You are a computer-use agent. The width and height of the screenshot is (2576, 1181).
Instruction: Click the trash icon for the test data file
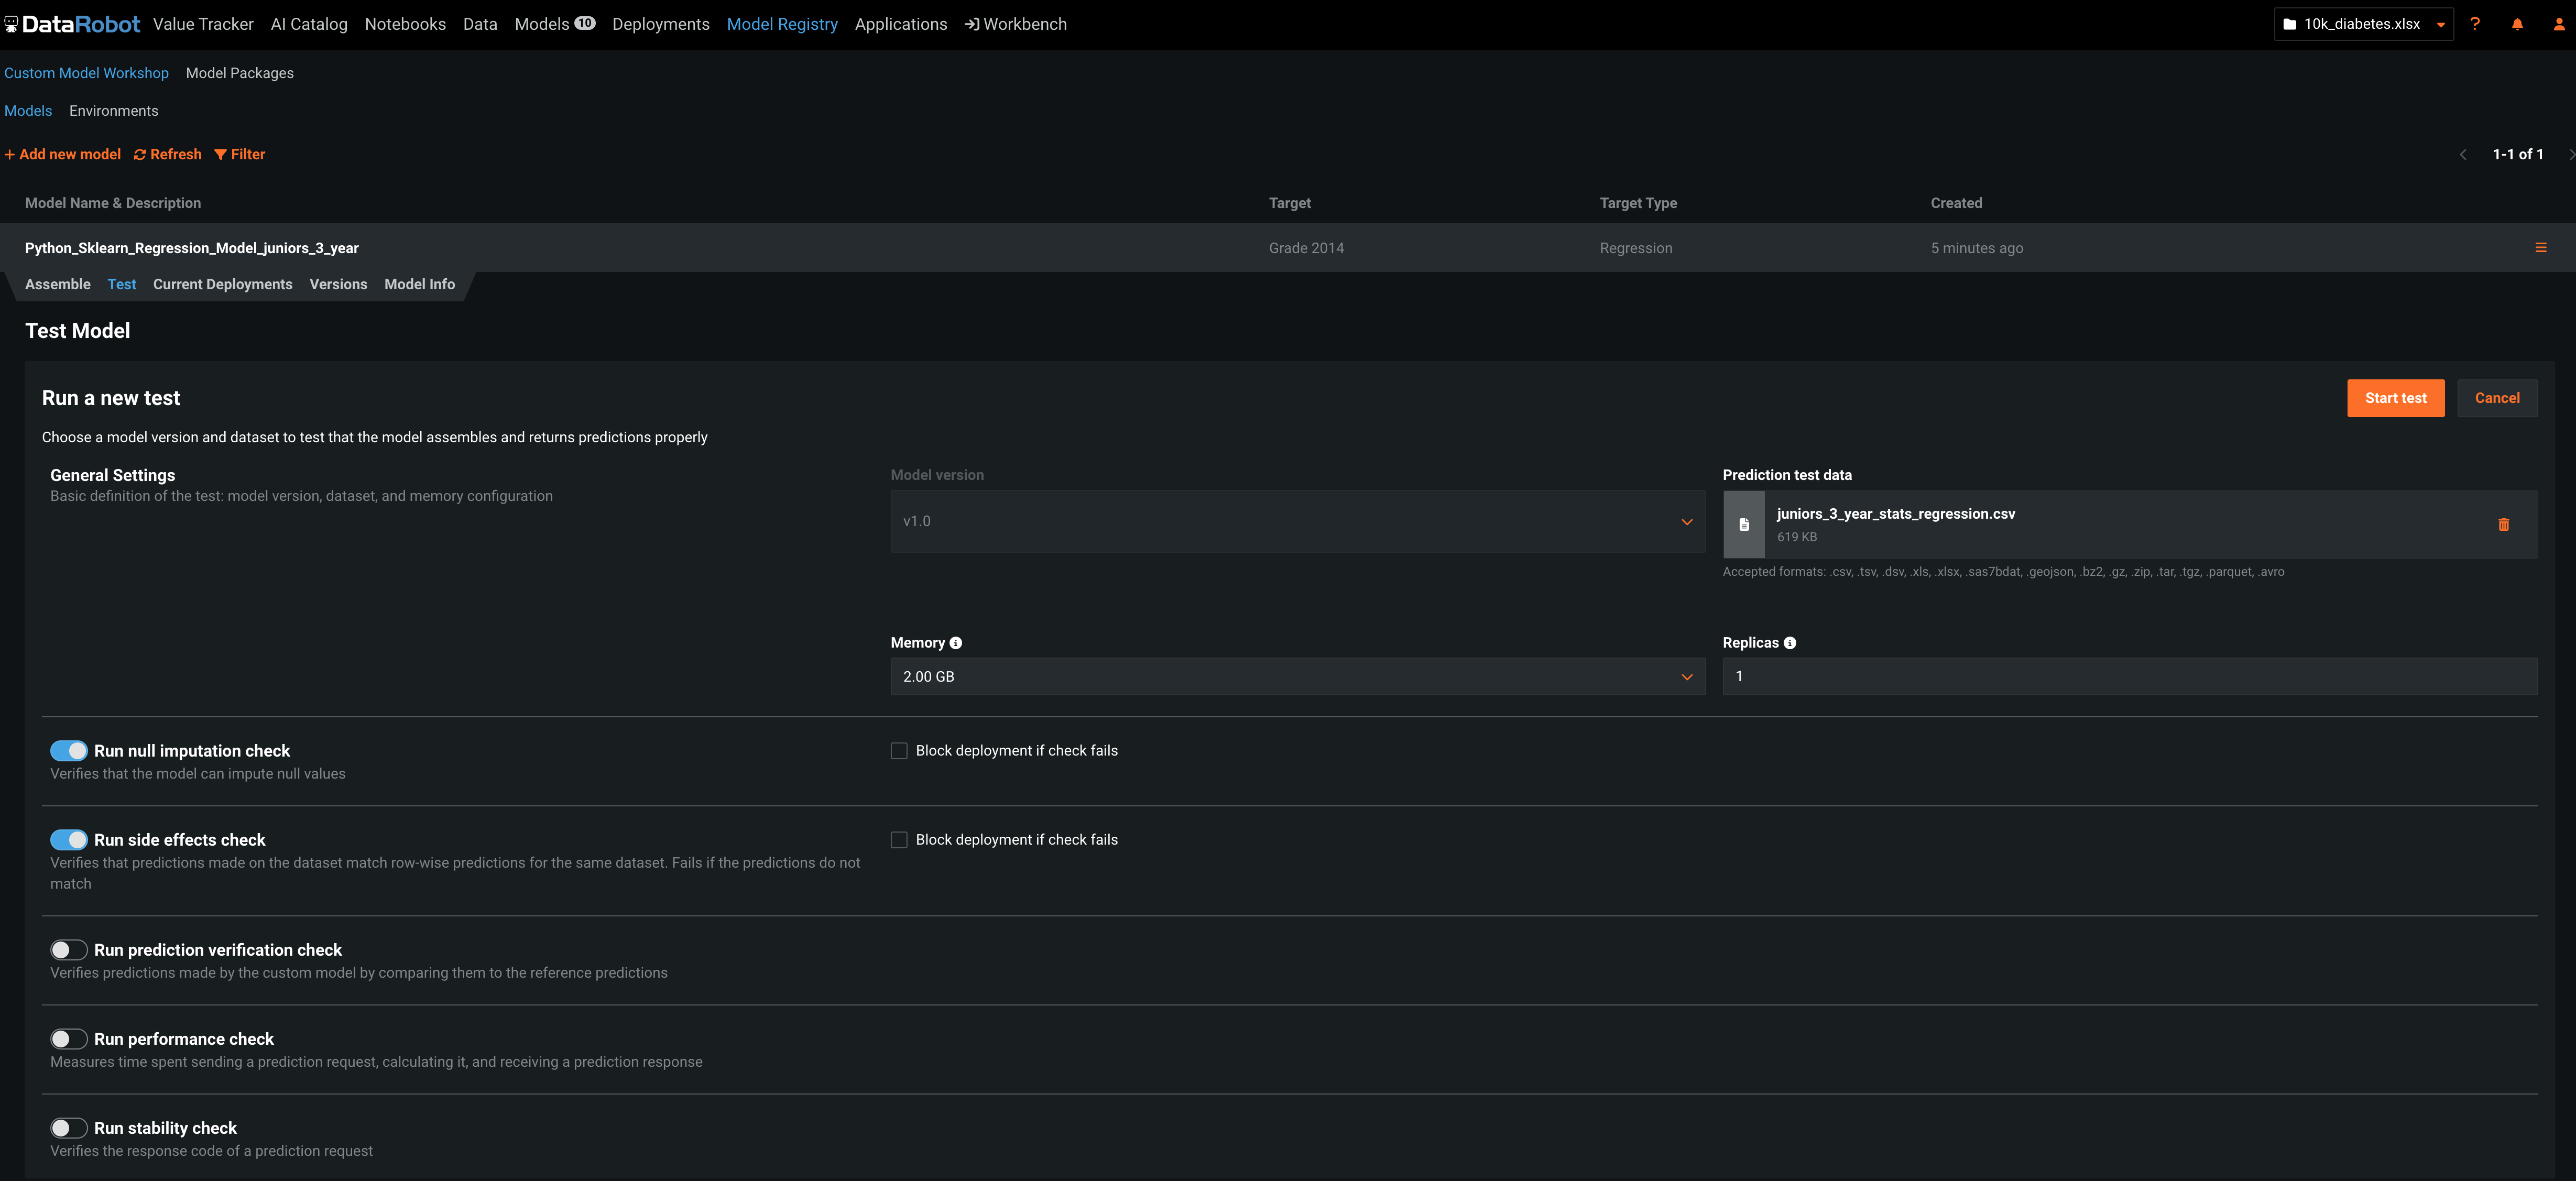click(x=2503, y=524)
